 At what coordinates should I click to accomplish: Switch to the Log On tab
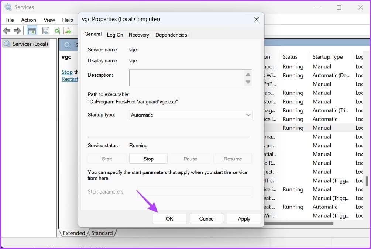tap(115, 35)
